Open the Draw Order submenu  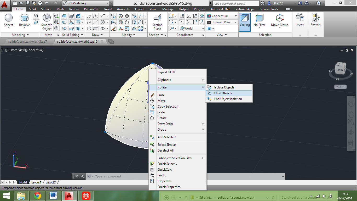click(177, 124)
